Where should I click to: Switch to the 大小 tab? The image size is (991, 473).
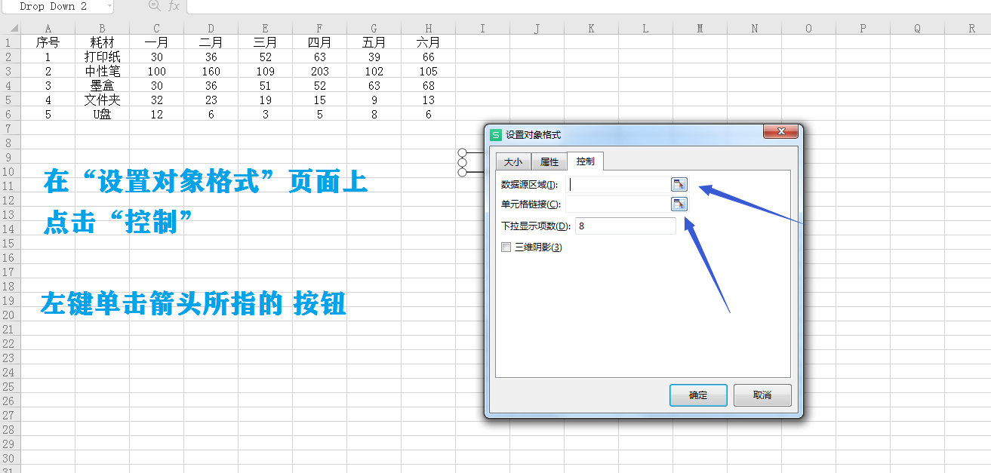pyautogui.click(x=512, y=162)
